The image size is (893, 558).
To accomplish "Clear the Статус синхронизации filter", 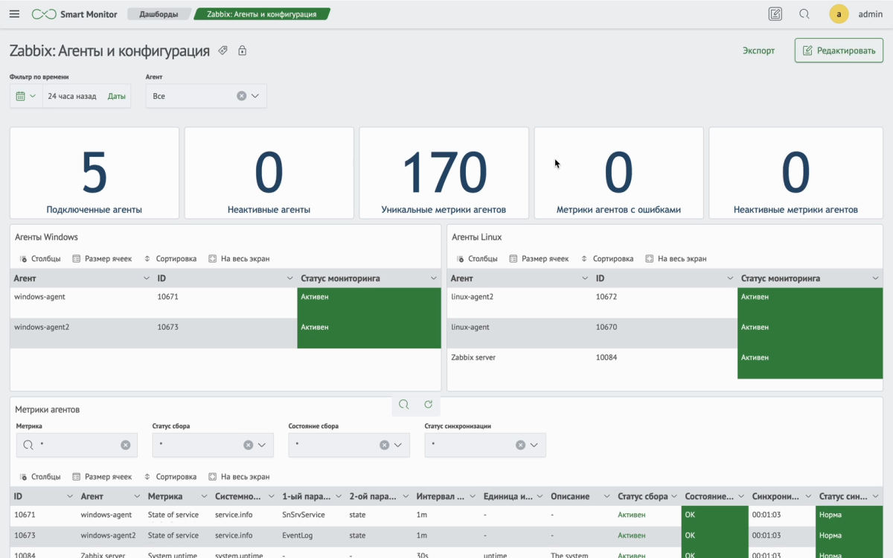I will [x=520, y=445].
